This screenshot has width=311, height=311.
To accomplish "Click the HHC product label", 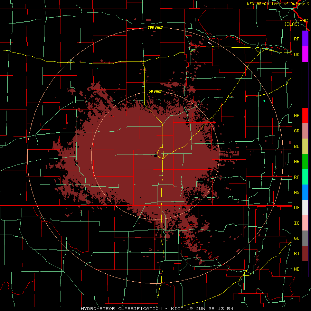I will (x=303, y=21).
